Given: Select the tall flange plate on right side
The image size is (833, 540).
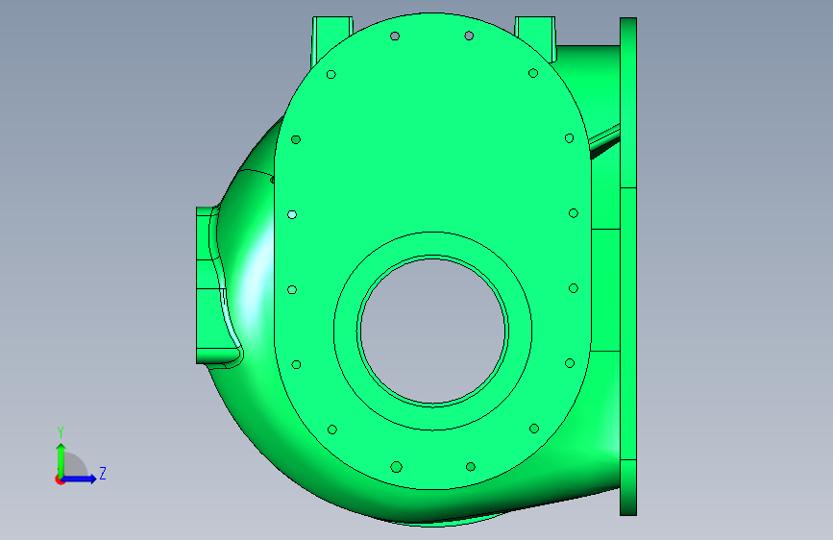Looking at the screenshot, I should coord(628,266).
